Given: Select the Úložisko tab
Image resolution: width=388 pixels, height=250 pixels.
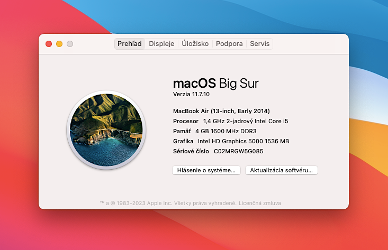Looking at the screenshot, I should [x=195, y=44].
